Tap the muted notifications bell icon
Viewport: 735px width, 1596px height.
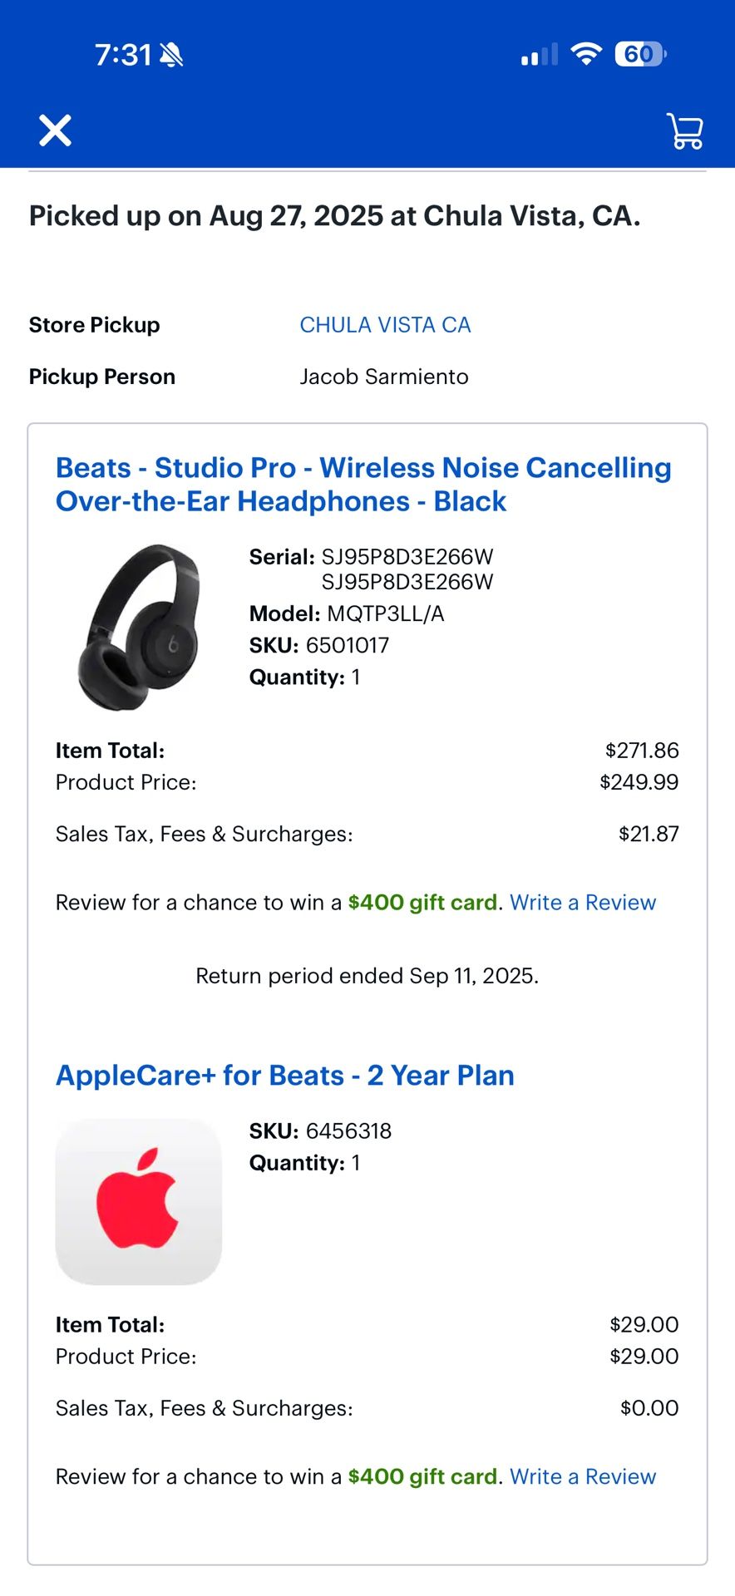coord(172,53)
